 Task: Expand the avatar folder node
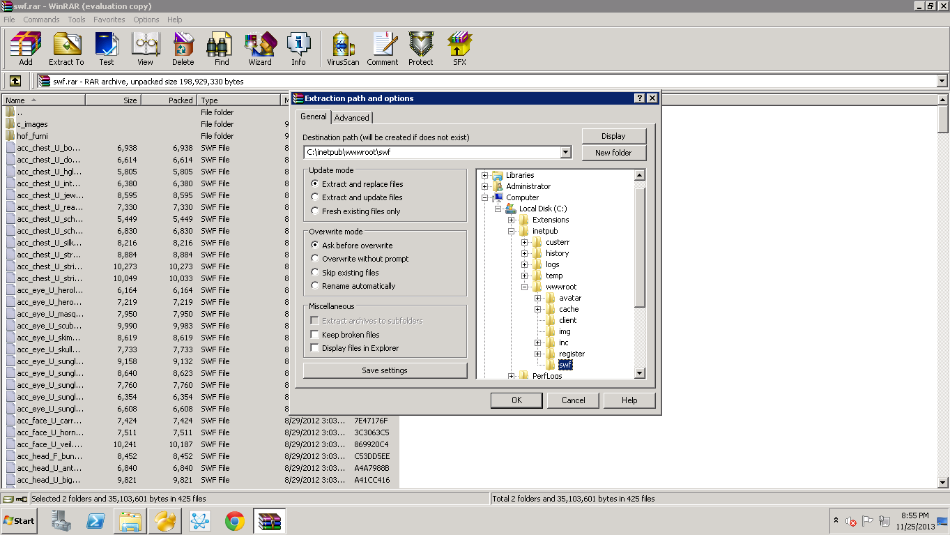pyautogui.click(x=538, y=298)
